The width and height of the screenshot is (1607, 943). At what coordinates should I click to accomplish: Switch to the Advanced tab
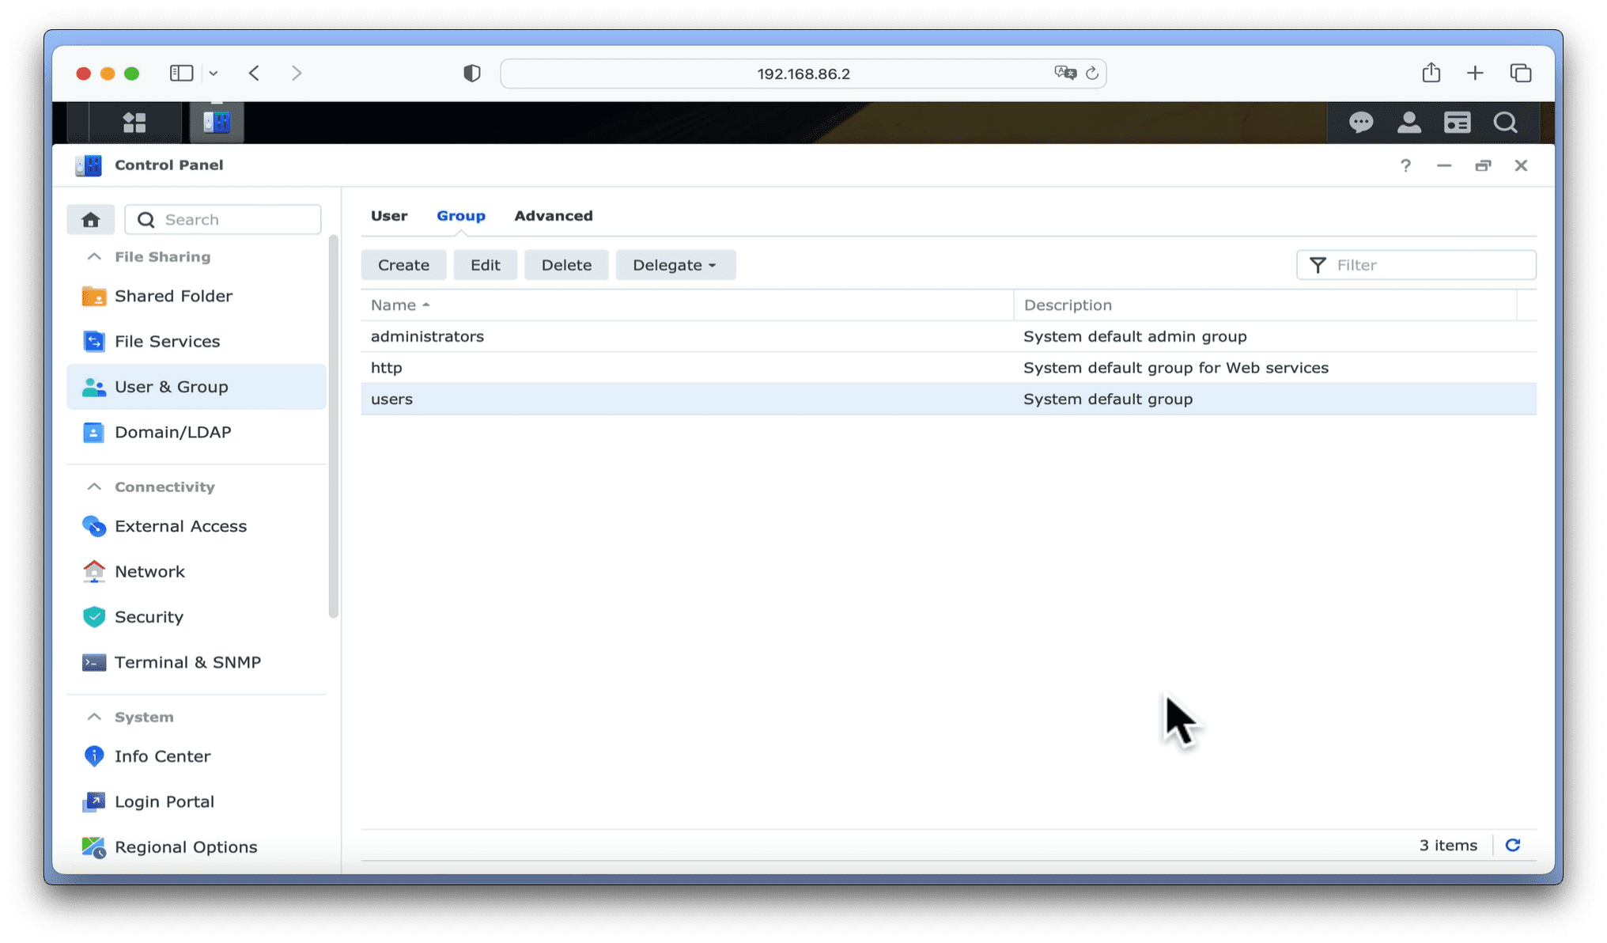click(x=554, y=215)
